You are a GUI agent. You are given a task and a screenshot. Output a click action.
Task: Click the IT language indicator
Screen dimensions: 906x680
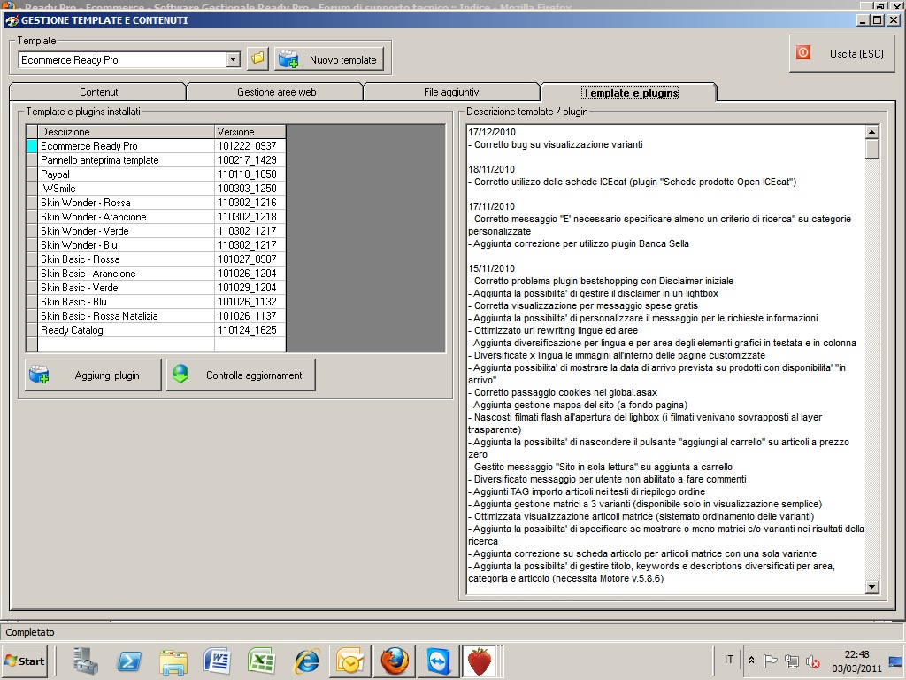pyautogui.click(x=729, y=660)
